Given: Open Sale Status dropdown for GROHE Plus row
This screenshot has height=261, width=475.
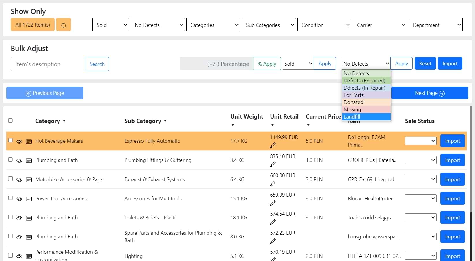Looking at the screenshot, I should (x=420, y=160).
